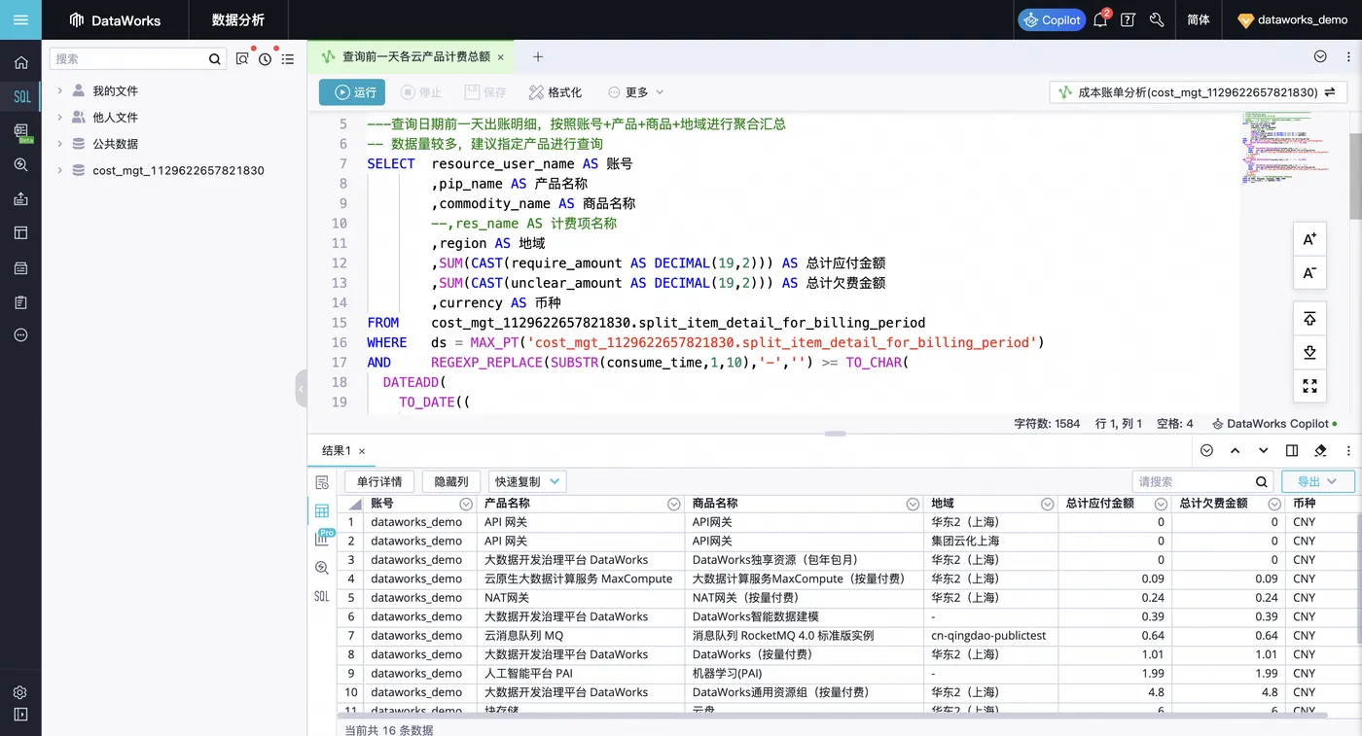This screenshot has width=1362, height=736.
Task: Add a new query tab with plus
Action: [x=538, y=57]
